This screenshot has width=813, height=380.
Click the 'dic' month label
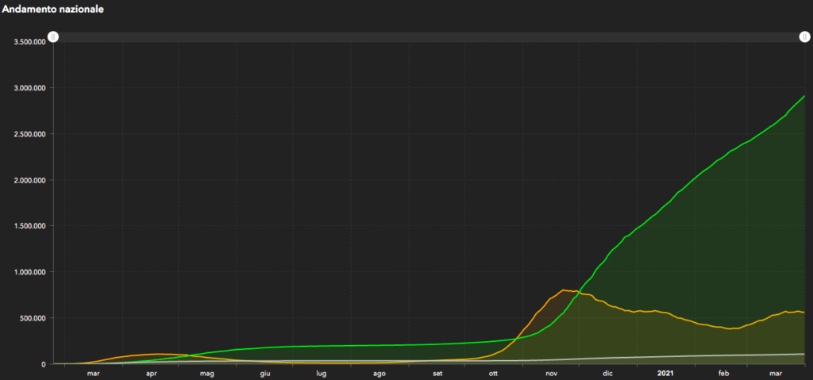point(608,373)
